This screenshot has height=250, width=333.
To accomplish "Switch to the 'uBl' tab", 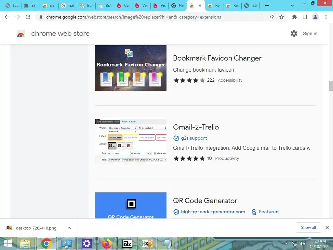I will tap(49, 6).
